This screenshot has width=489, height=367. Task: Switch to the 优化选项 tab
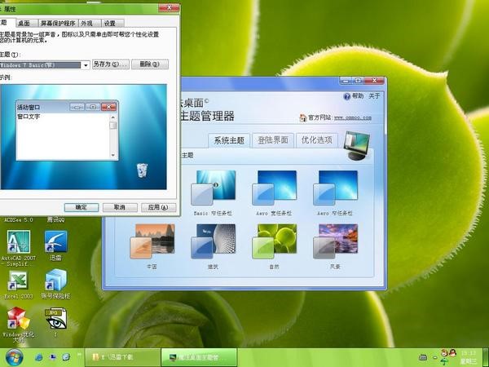pyautogui.click(x=317, y=140)
